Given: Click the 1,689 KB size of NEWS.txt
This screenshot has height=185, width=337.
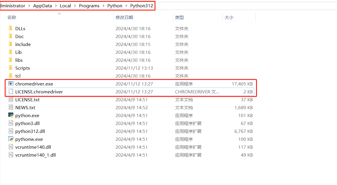Looking at the screenshot, I should [243, 108].
